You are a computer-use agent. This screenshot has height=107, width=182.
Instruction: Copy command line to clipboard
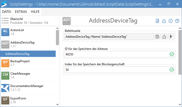click(x=157, y=37)
